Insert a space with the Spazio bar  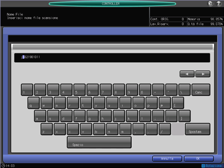tap(99, 142)
